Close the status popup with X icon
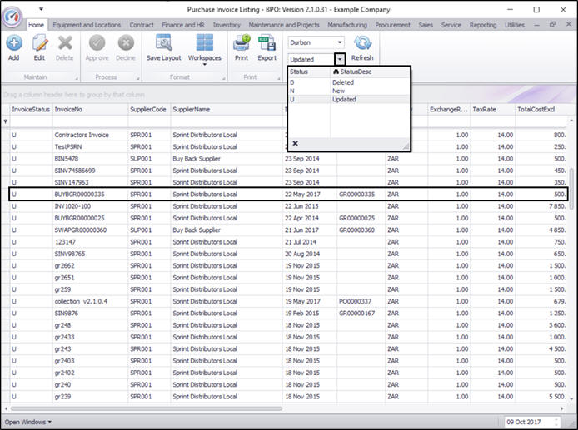 click(296, 143)
